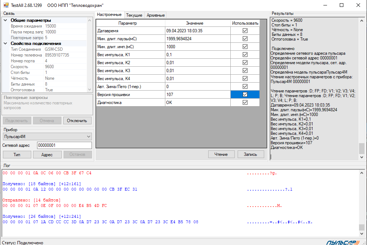The height and width of the screenshot is (245, 367).
Task: Select the Тип Соединения value GSM-CSD
Action: pos(54,49)
